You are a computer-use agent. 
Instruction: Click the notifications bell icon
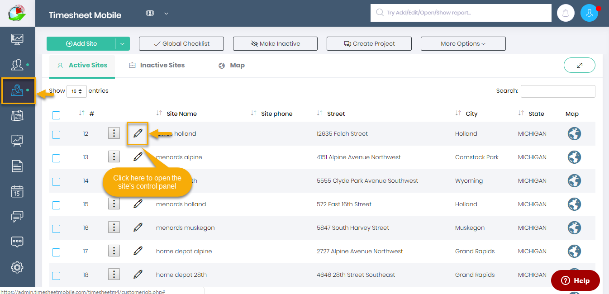(x=566, y=13)
